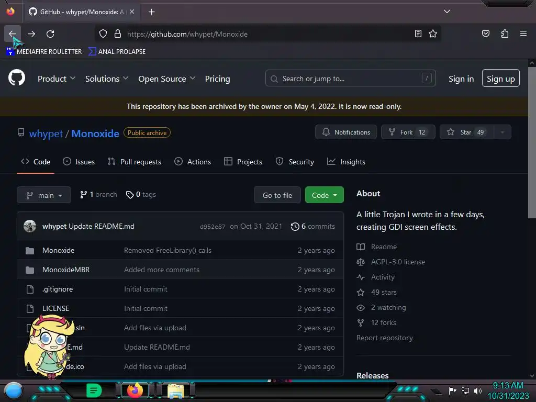Star the repository with the Star button
Screen dimensions: 536x402
[467, 132]
